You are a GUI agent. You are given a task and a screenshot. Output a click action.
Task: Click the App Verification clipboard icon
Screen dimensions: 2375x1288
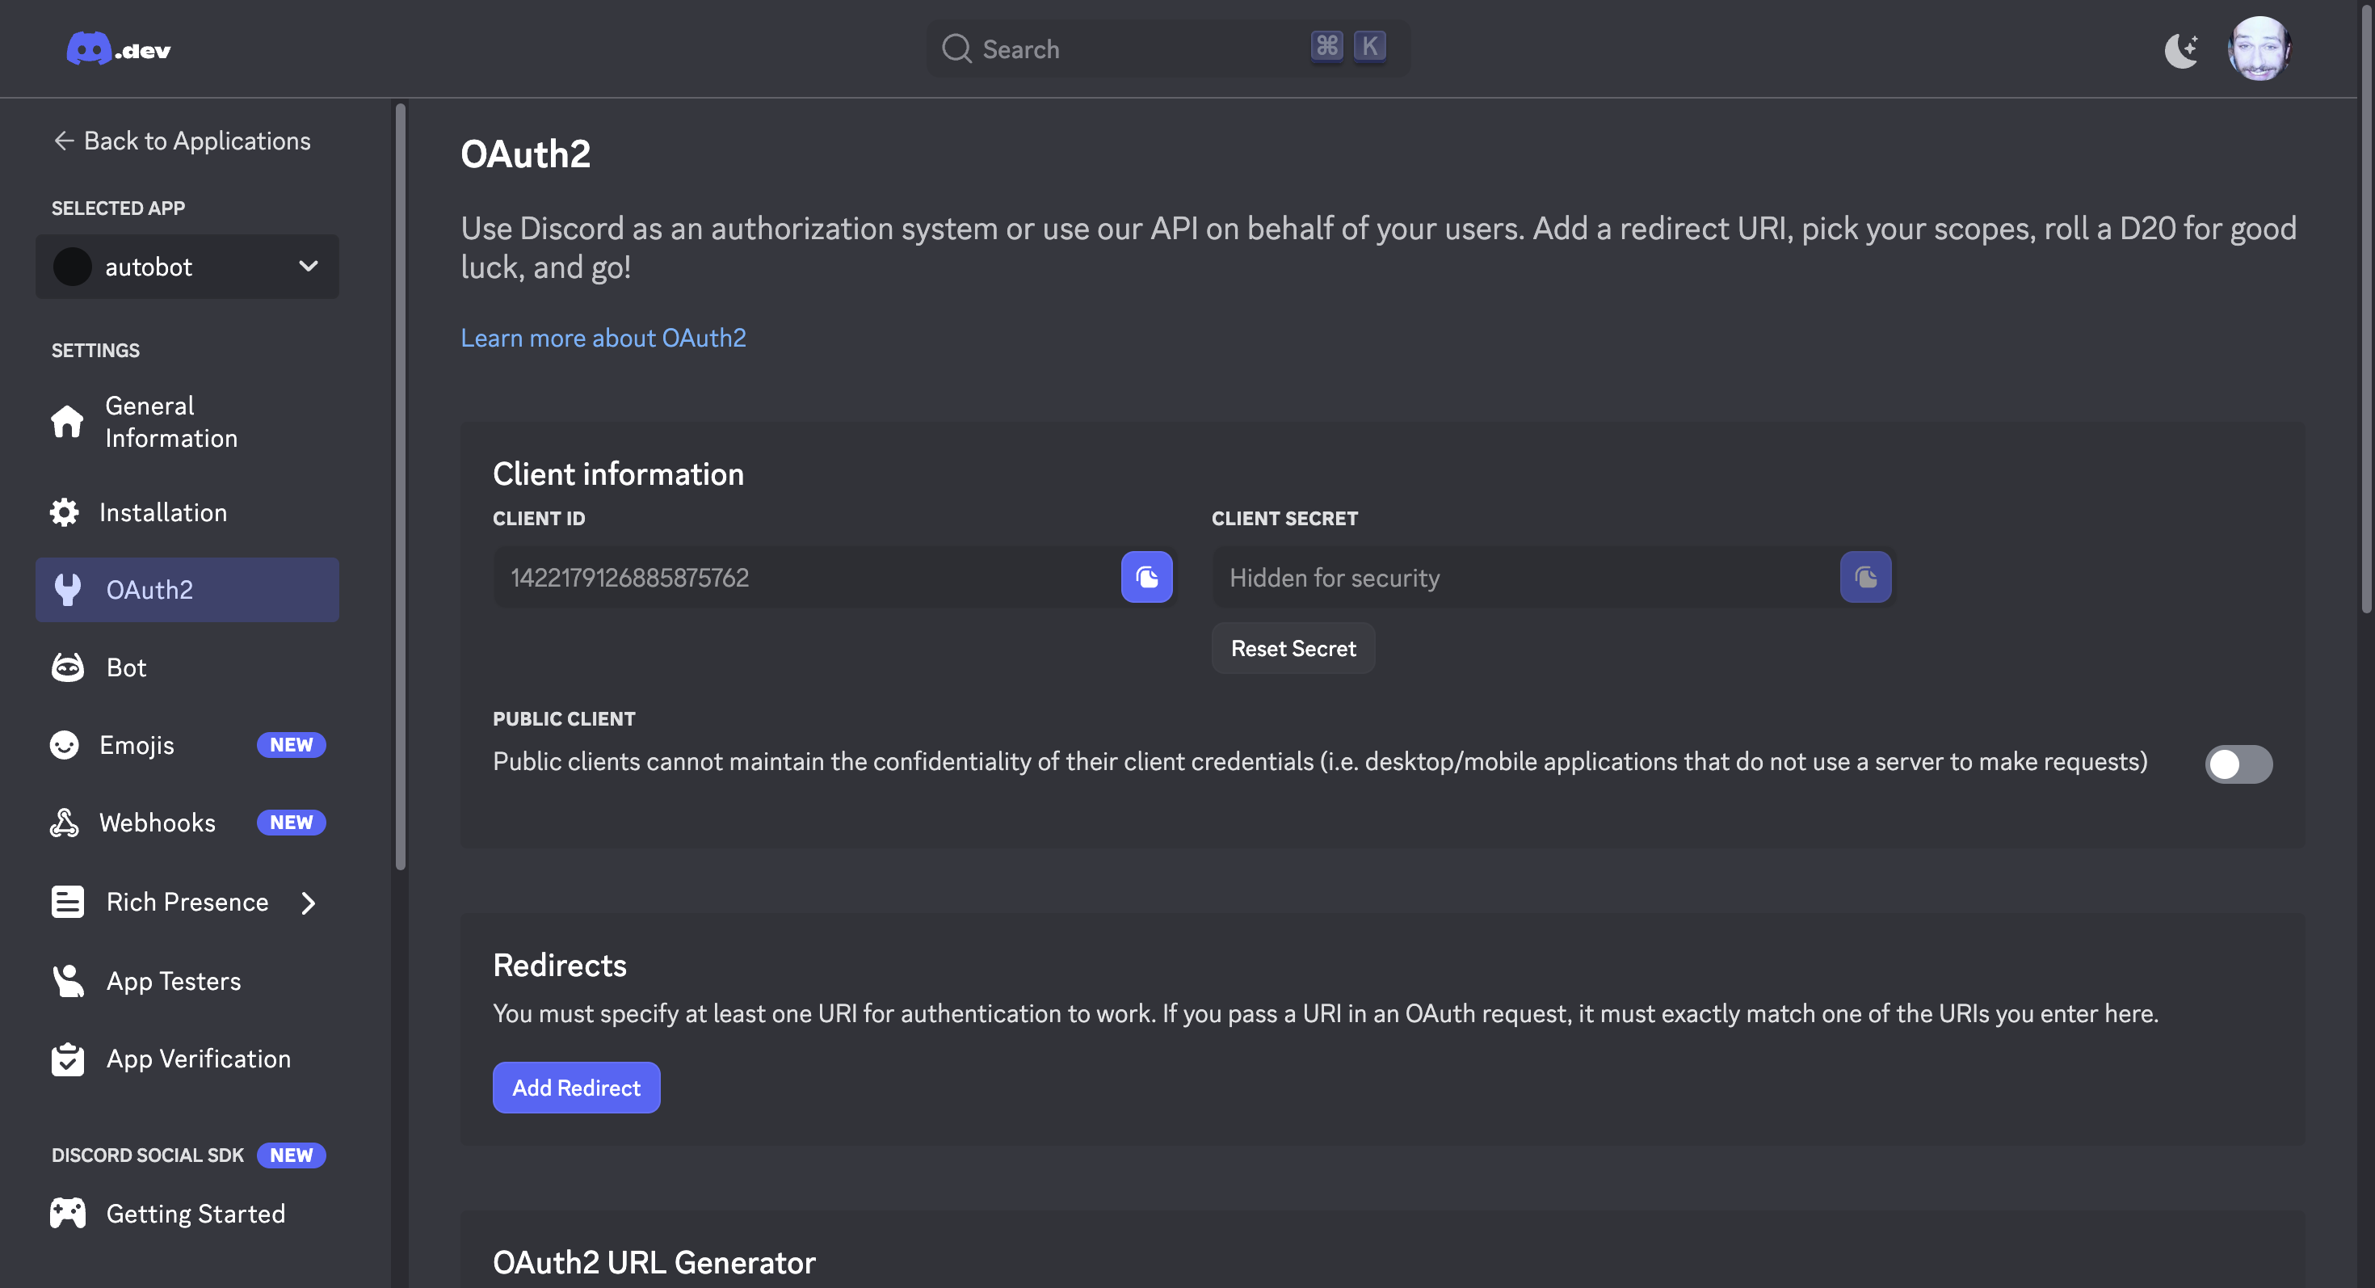67,1059
